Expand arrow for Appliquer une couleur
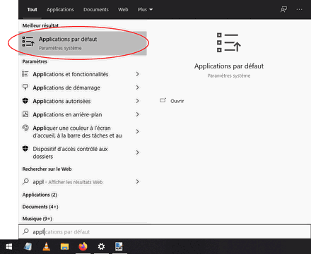This screenshot has width=311, height=254. [138, 131]
